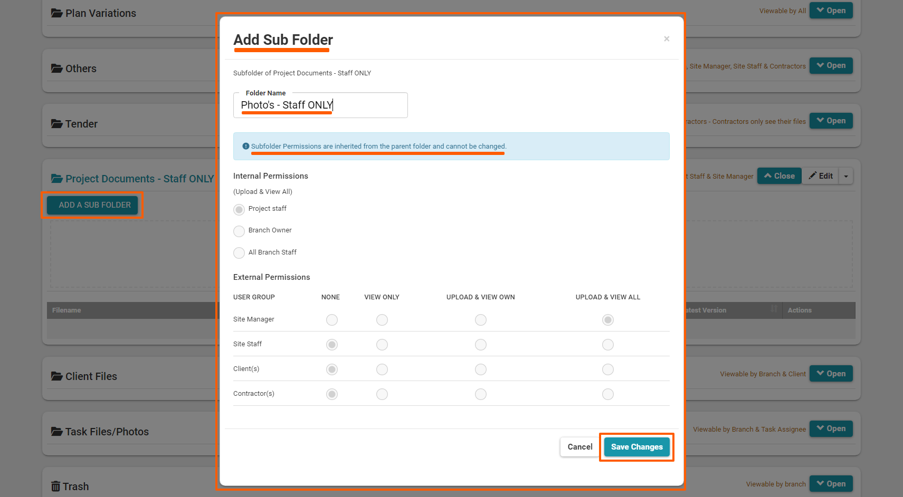This screenshot has width=903, height=497.
Task: Select the All Branch Staff radio option
Action: point(239,253)
